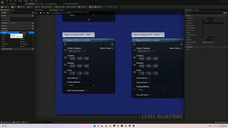The height and width of the screenshot is (128, 228).
Task: Click Scale pin on Spawn System node
Action: click(x=135, y=72)
